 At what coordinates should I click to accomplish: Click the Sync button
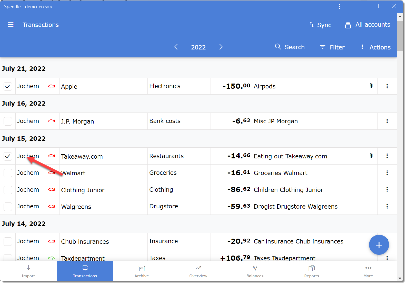(320, 25)
